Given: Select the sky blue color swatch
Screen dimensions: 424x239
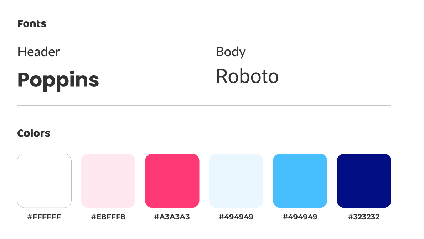Looking at the screenshot, I should tap(300, 181).
